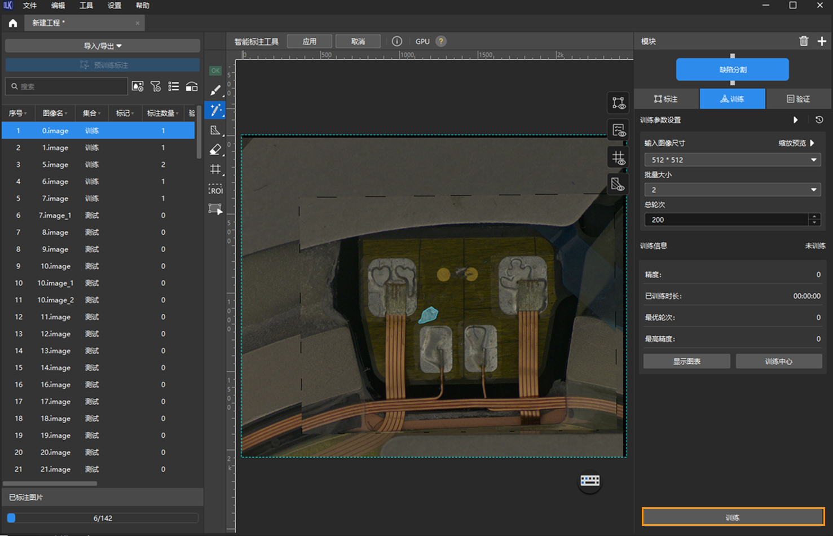Open the 编辑 menu
833x536 pixels.
tap(58, 6)
